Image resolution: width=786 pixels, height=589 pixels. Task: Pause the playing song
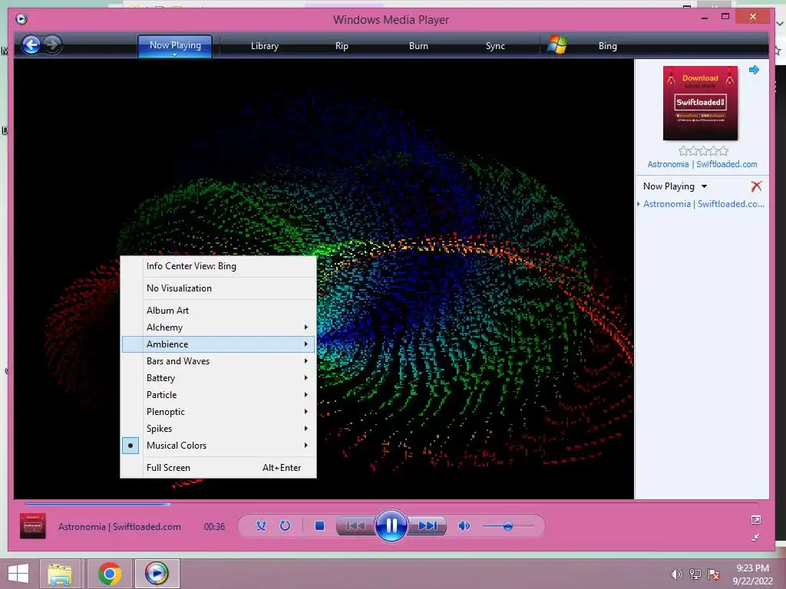(x=391, y=525)
